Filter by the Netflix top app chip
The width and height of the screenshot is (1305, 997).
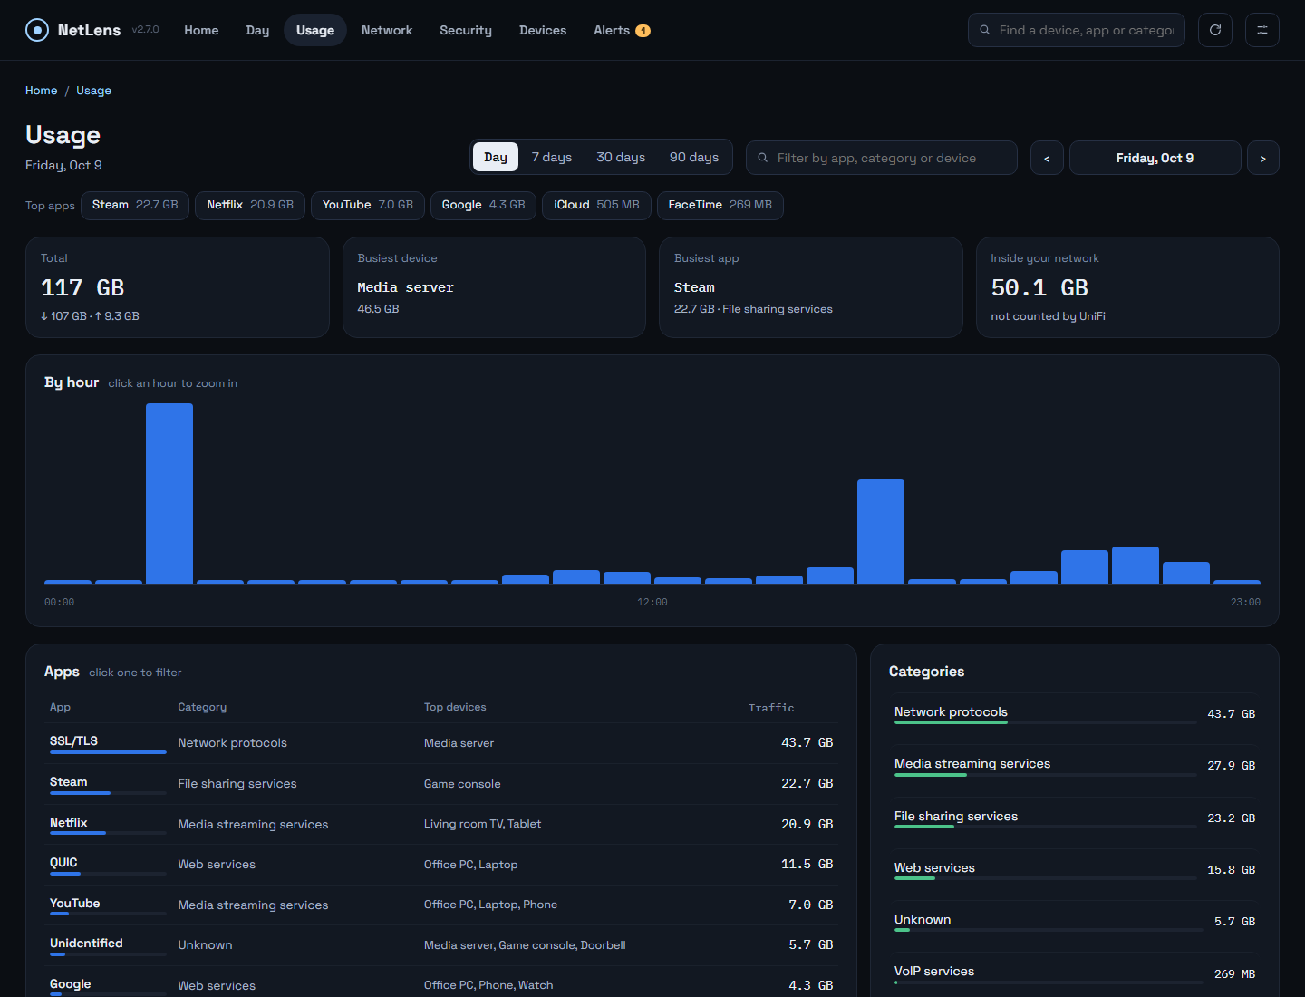point(250,205)
